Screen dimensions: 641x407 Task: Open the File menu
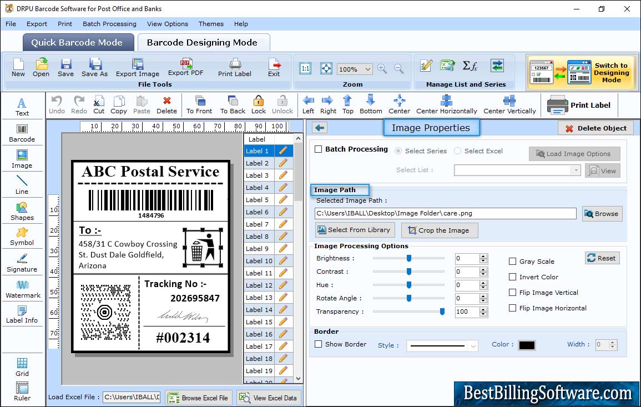tap(11, 24)
